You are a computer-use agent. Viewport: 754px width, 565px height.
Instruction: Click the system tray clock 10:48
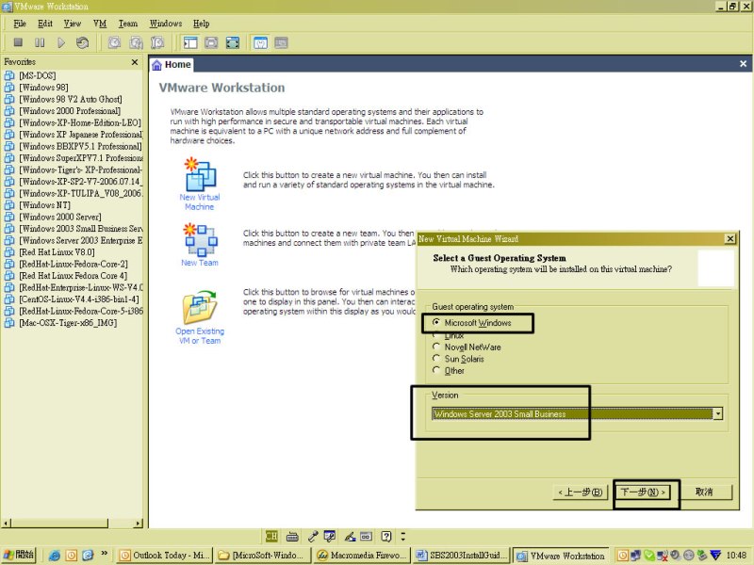click(x=736, y=556)
